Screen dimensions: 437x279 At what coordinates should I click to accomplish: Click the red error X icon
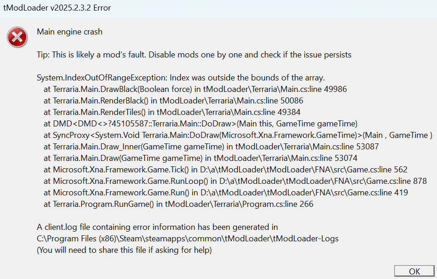pyautogui.click(x=17, y=37)
